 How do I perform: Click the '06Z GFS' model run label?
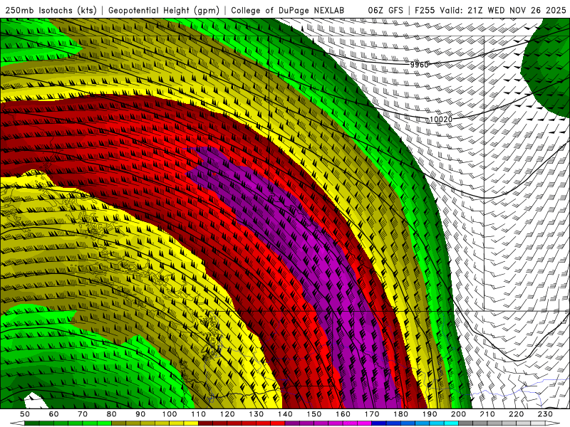pos(385,11)
